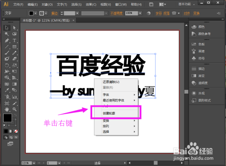This screenshot has height=166, width=226.
Task: Choose 还原清除(U) in context menu
Action: tap(116, 82)
